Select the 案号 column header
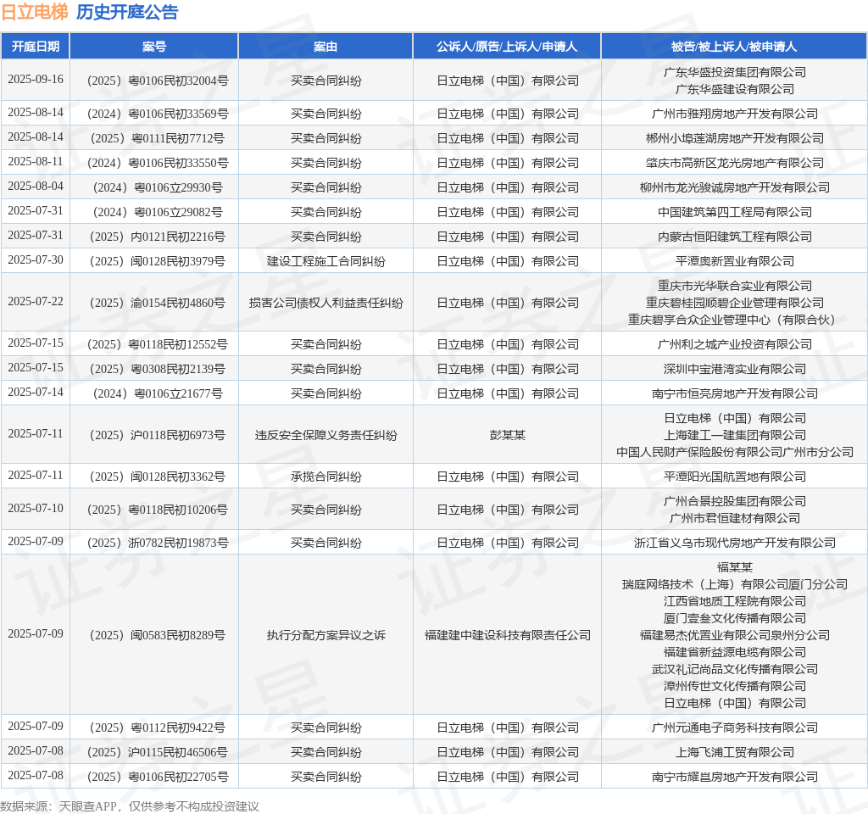868x814 pixels. point(154,47)
